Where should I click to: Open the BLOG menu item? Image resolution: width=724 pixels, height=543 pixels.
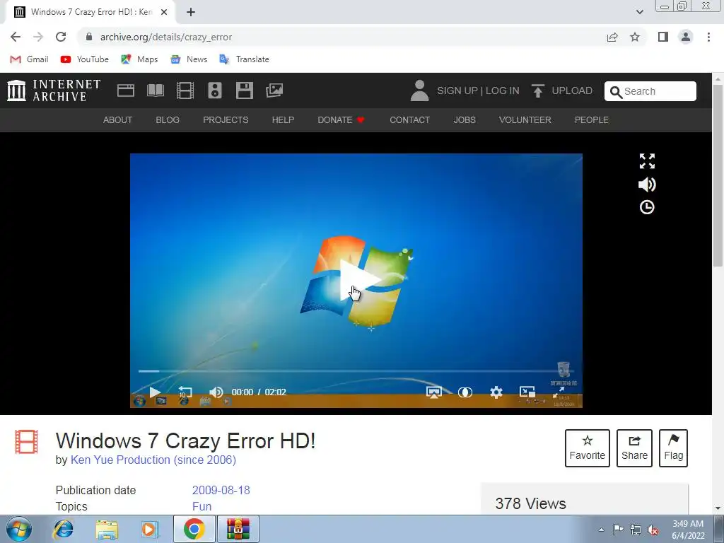168,120
